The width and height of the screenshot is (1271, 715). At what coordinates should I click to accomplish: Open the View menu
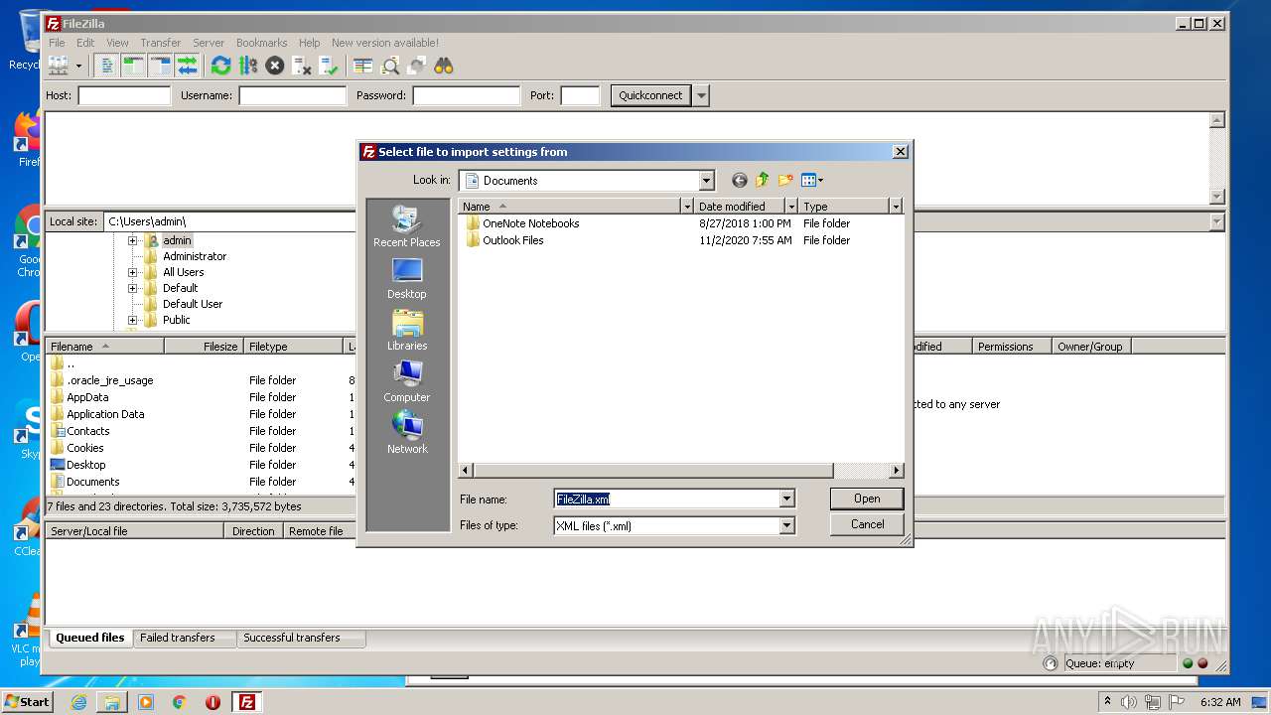click(x=117, y=43)
